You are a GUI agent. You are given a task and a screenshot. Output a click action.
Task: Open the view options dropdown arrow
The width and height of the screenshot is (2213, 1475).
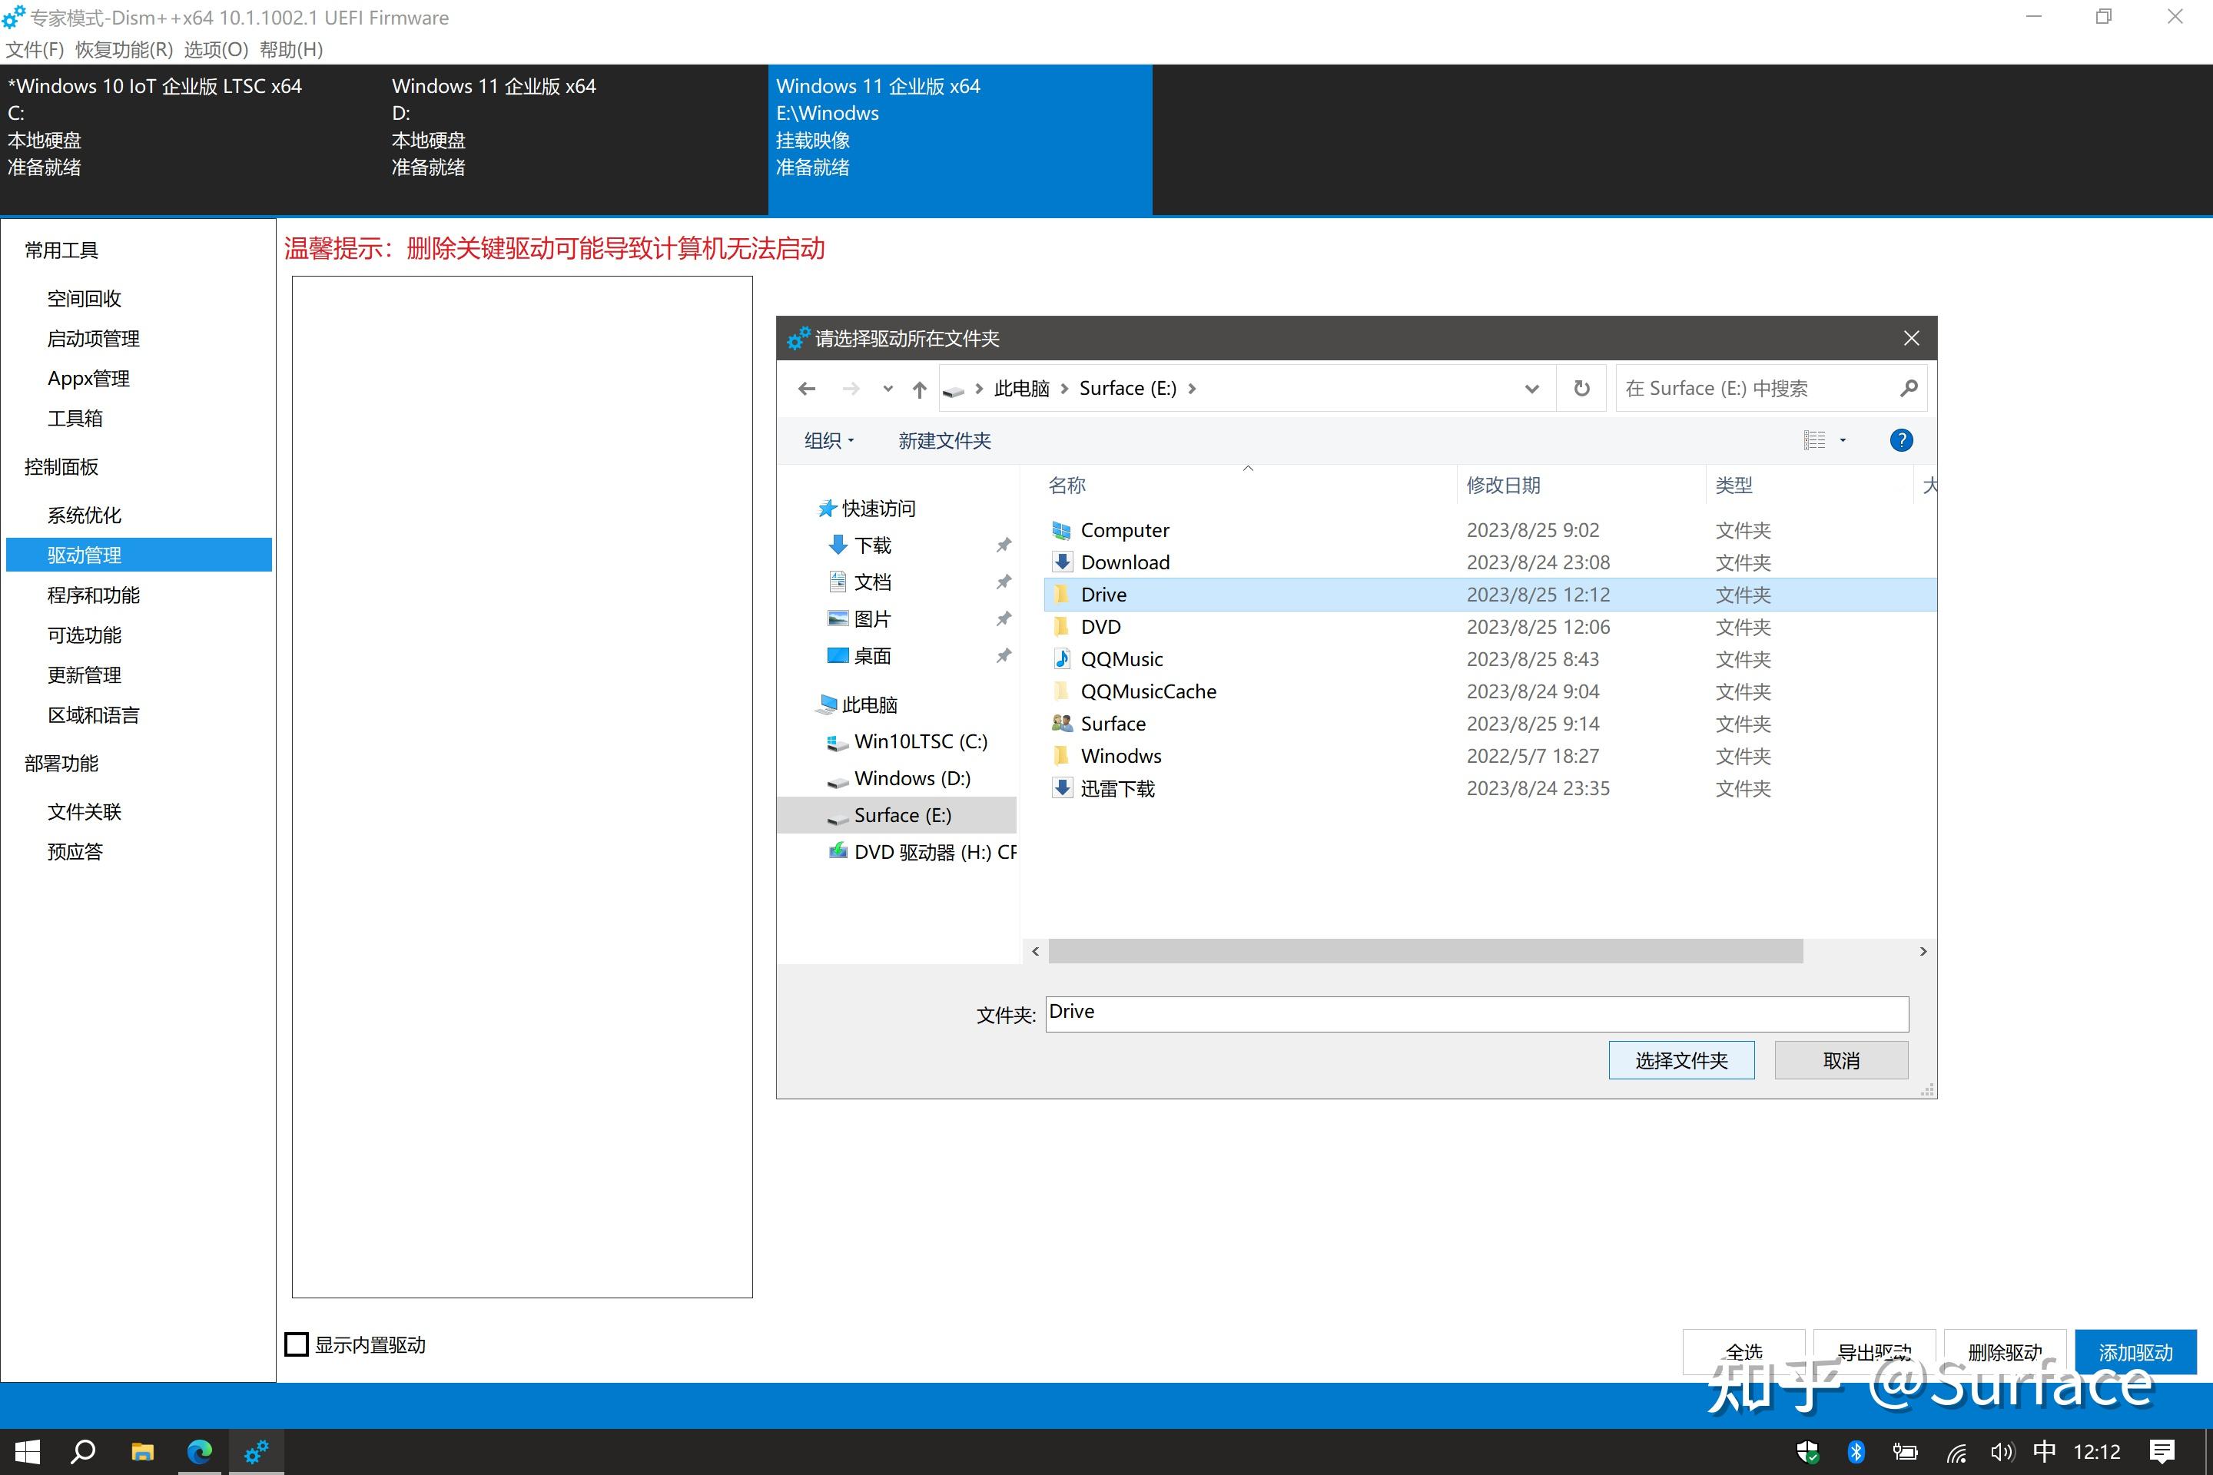pyautogui.click(x=1843, y=440)
